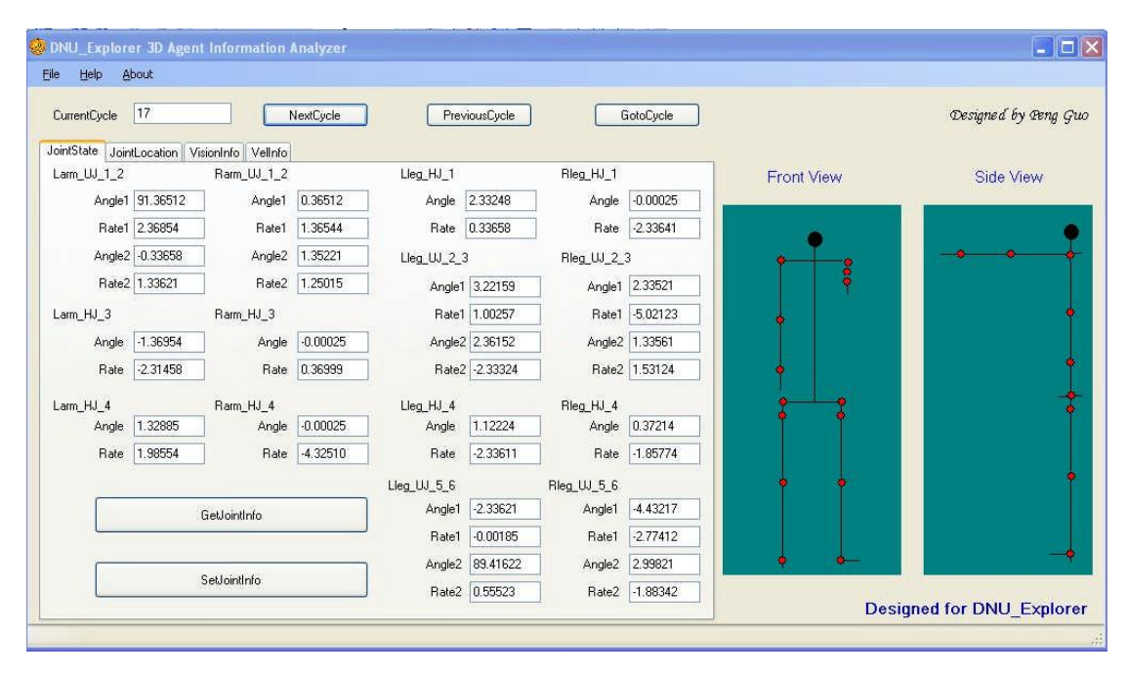
Task: Click the black head circle in Side View
Action: click(x=1071, y=232)
